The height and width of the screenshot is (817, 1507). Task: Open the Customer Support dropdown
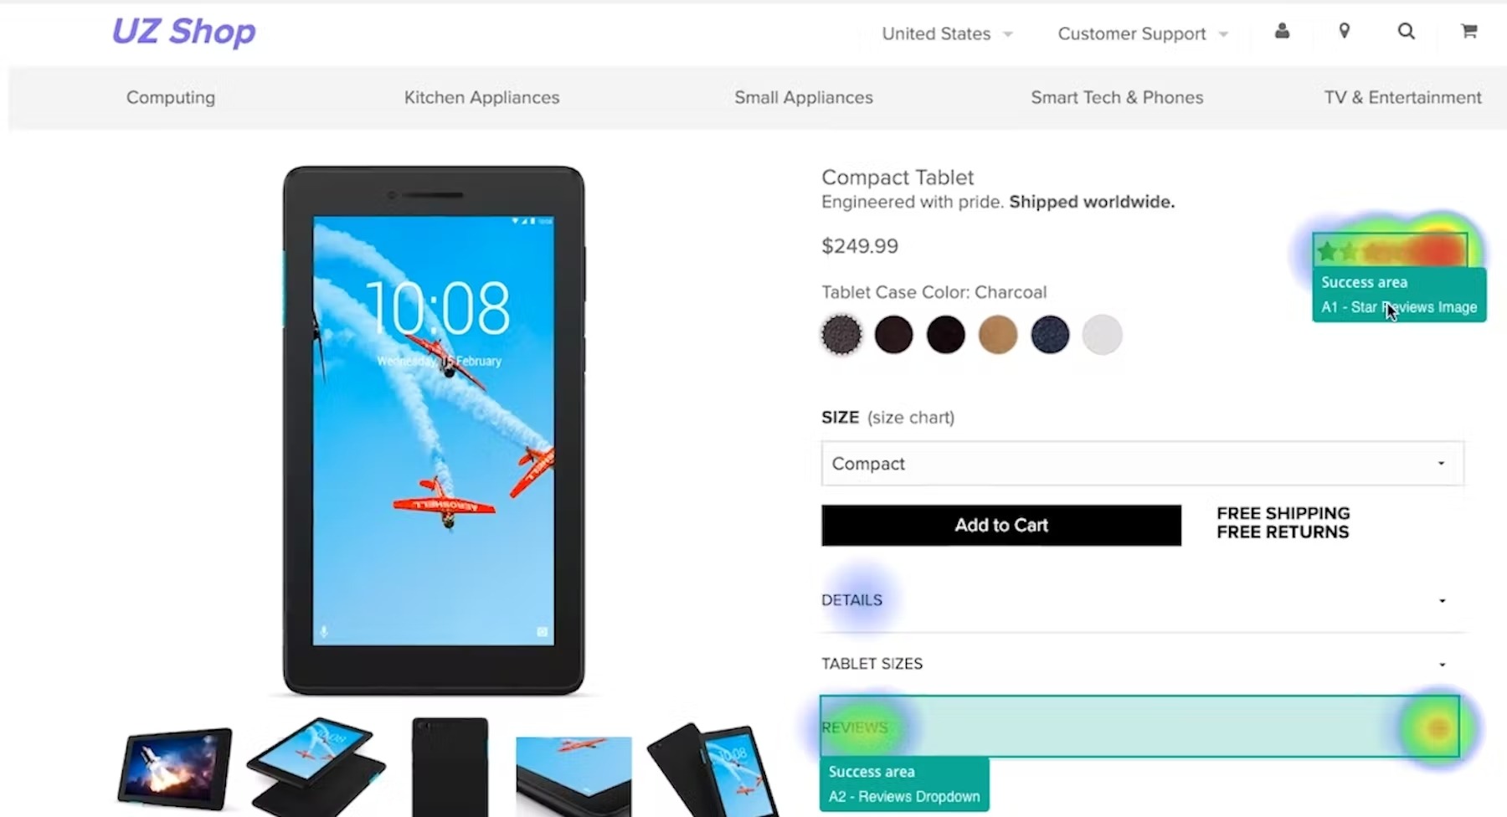tap(1143, 33)
